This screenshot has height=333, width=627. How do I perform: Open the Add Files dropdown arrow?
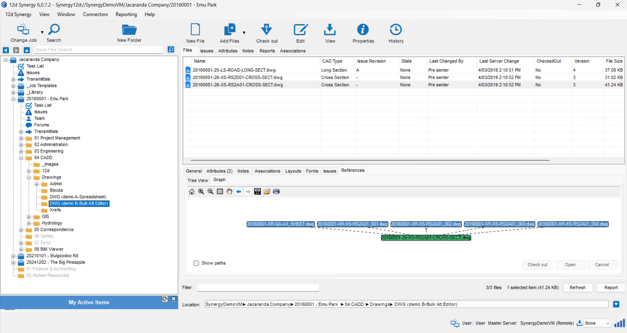click(x=244, y=32)
